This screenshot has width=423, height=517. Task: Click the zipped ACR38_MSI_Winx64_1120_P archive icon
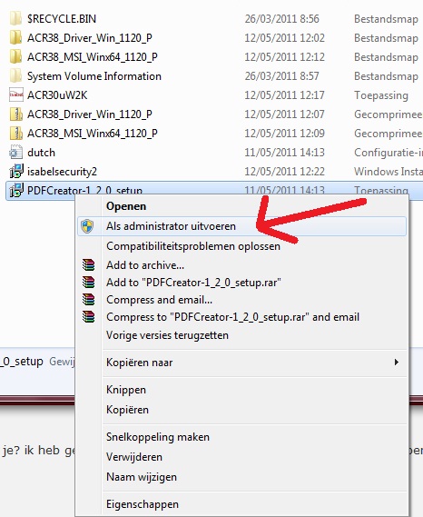point(15,134)
